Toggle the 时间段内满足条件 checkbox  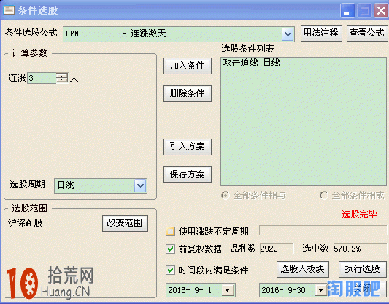point(170,270)
